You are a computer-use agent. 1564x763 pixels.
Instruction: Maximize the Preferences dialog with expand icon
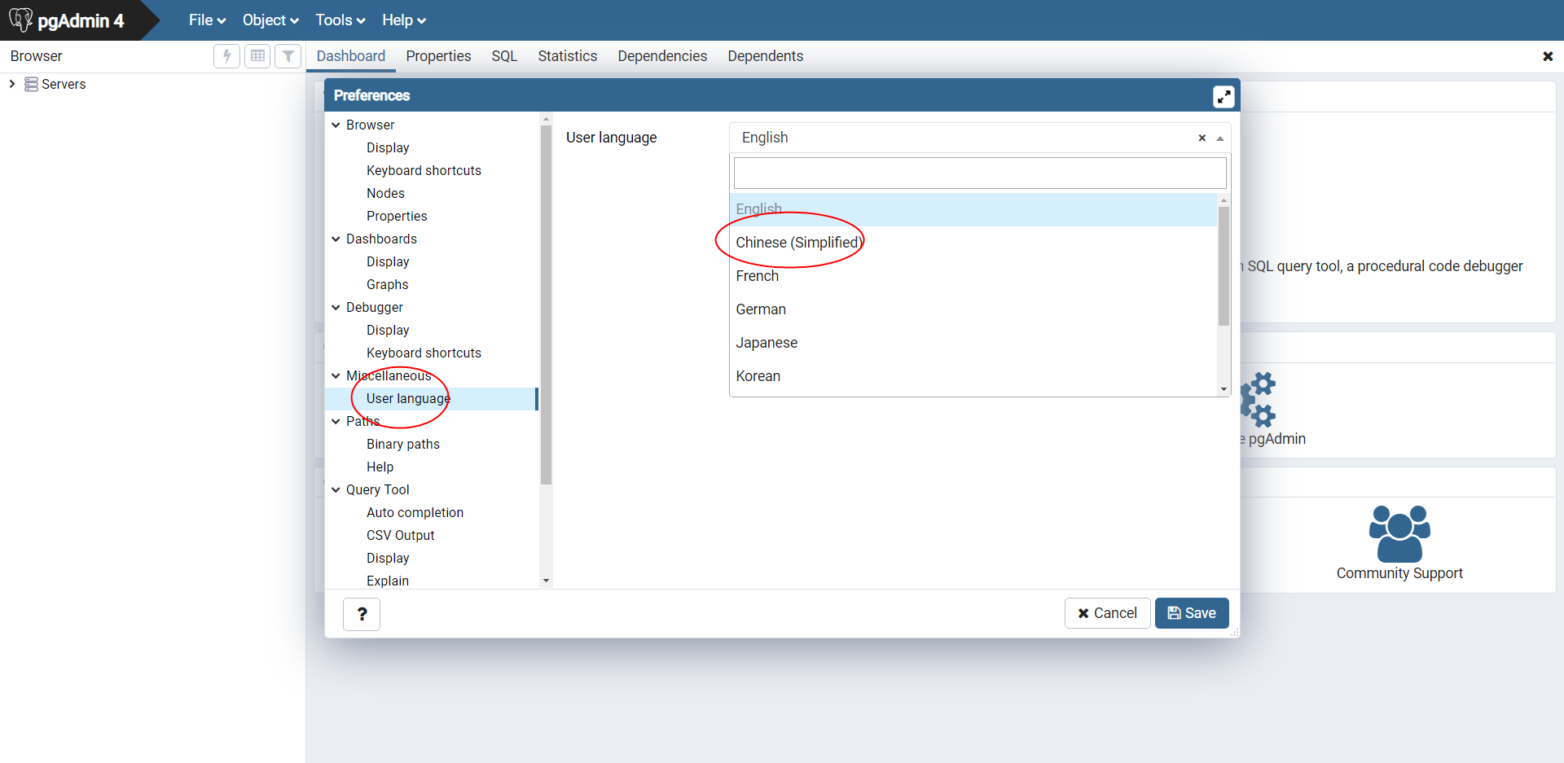click(1224, 96)
